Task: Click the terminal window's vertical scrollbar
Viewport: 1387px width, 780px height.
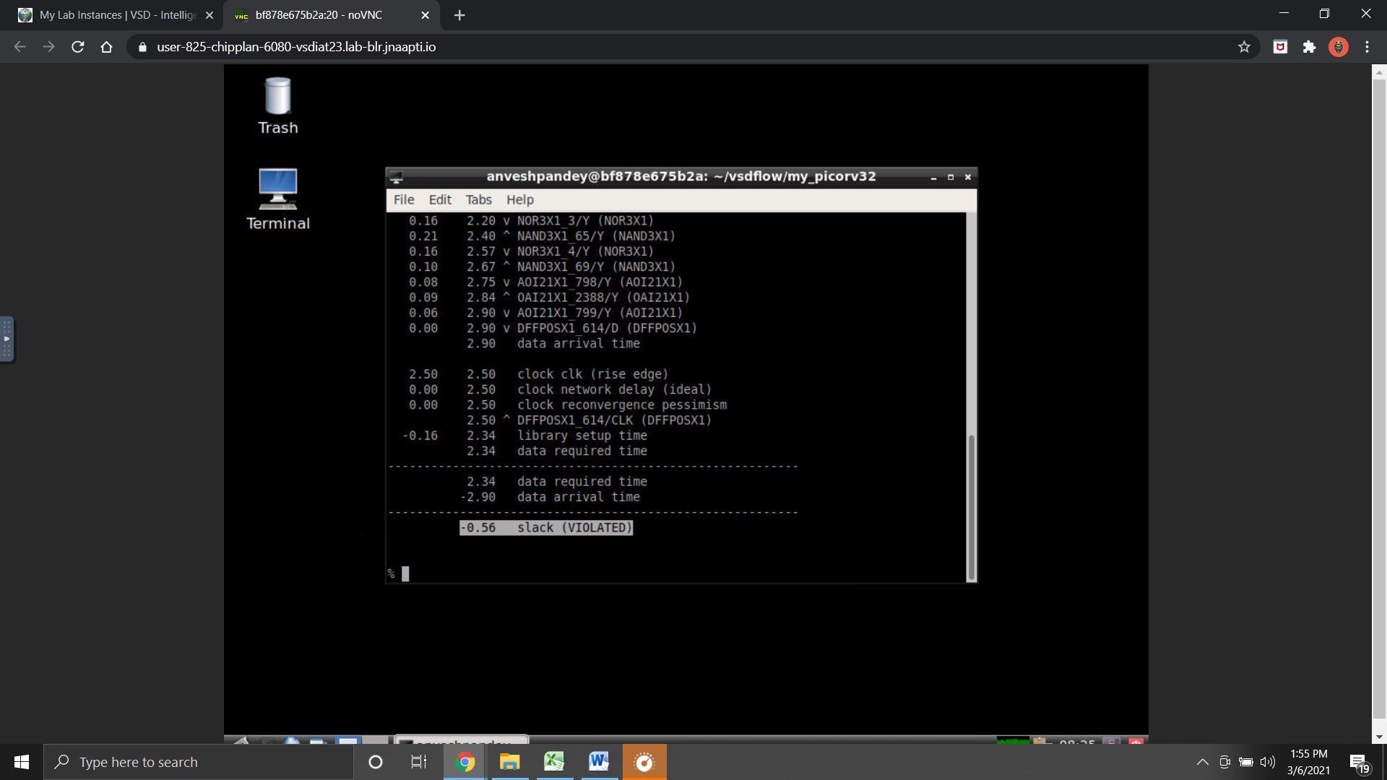Action: point(972,506)
